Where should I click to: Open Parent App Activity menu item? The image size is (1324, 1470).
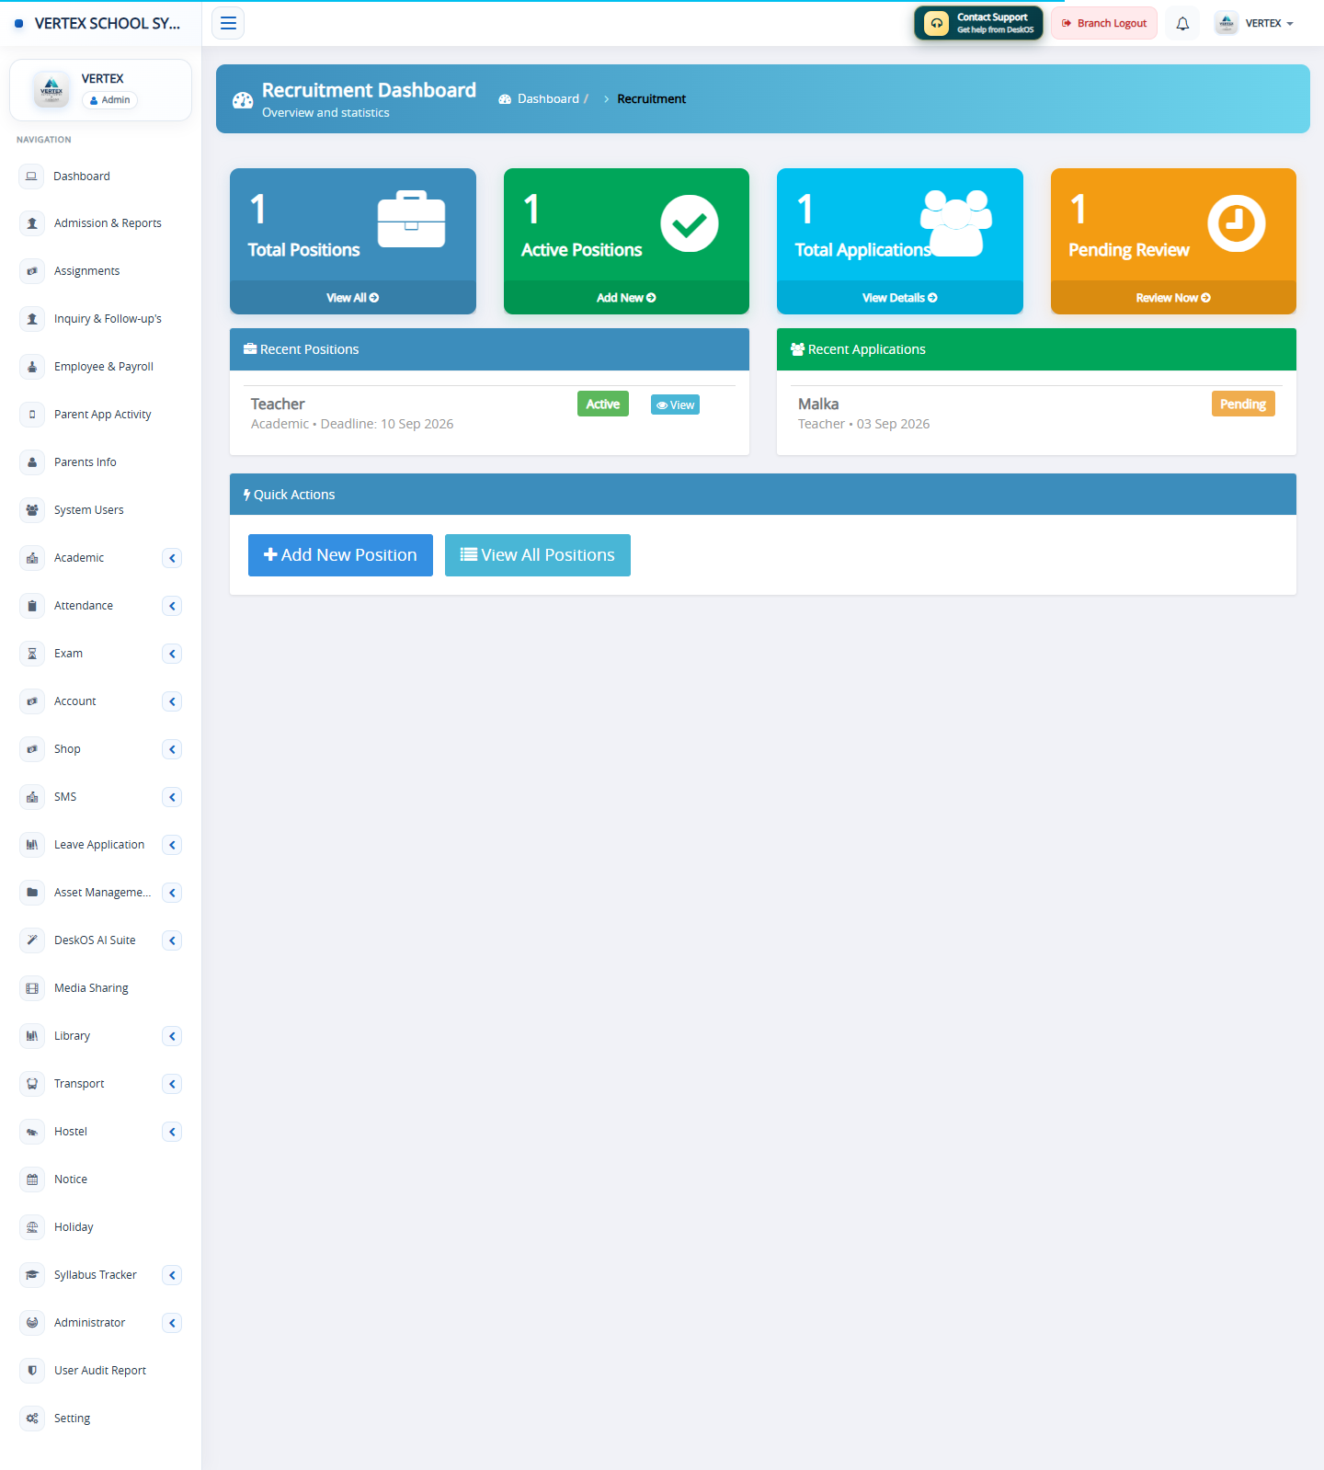click(x=100, y=415)
